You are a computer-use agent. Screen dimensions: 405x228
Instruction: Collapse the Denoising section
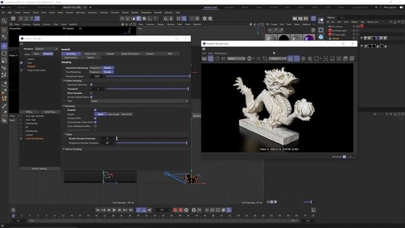64,106
